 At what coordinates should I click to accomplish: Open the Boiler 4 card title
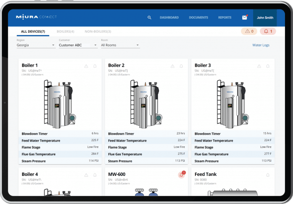[x=30, y=174]
